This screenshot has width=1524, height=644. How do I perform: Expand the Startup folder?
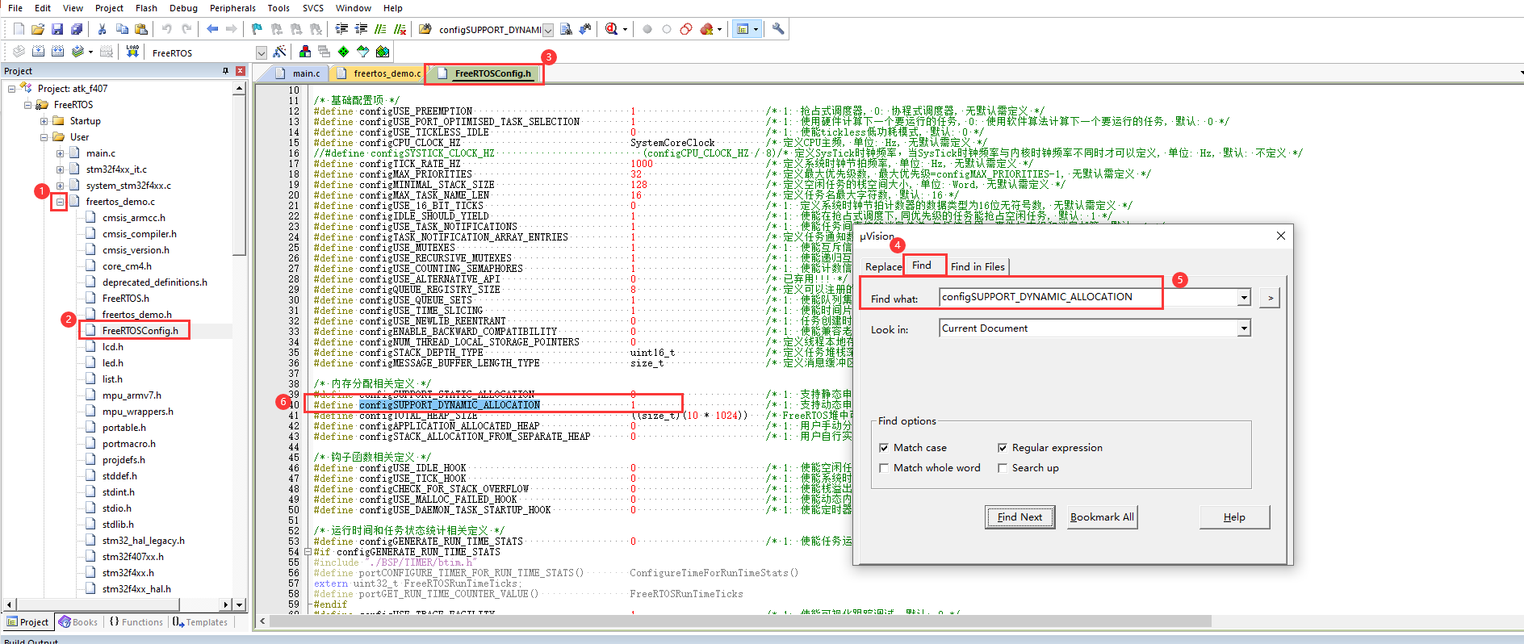(x=44, y=121)
